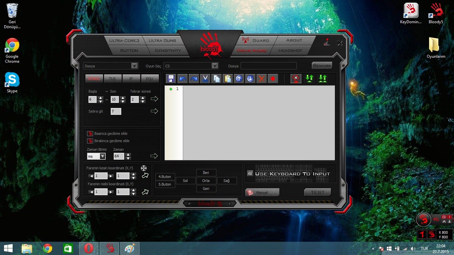Move the relative X coordinate slider right
454x255 pixels.
tap(111, 192)
